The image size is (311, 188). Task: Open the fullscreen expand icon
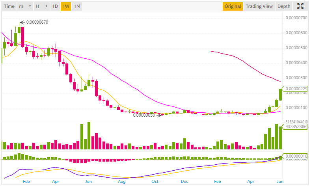pos(300,6)
